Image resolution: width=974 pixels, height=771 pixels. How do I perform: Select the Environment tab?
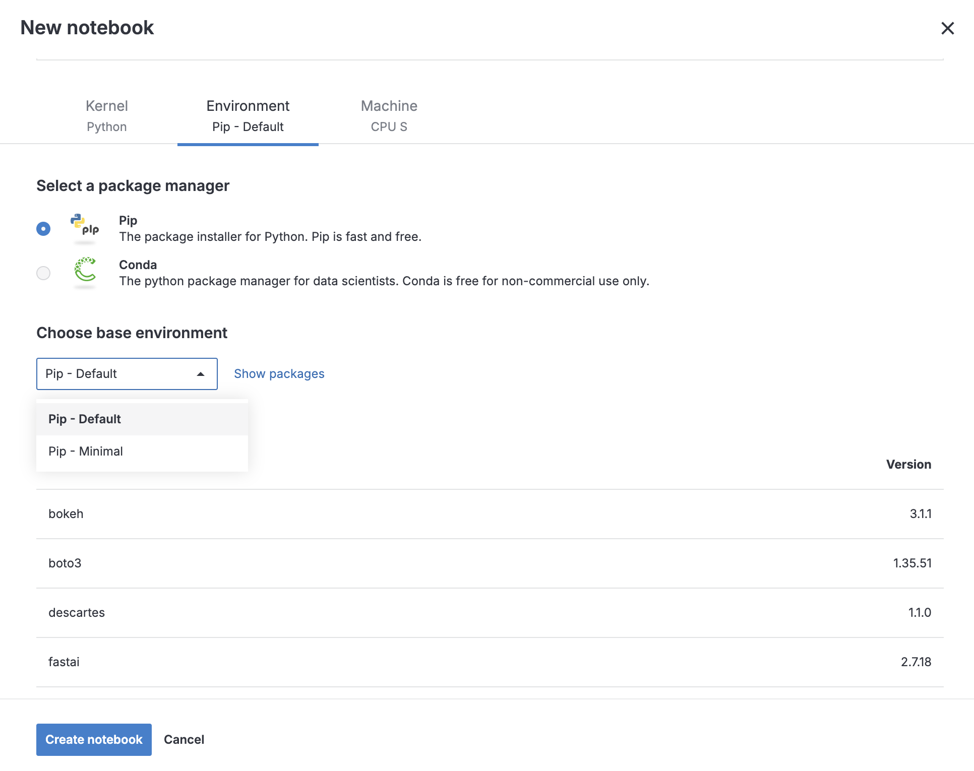click(248, 116)
